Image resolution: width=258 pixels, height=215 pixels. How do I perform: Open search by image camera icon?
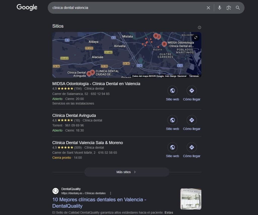pos(229,8)
